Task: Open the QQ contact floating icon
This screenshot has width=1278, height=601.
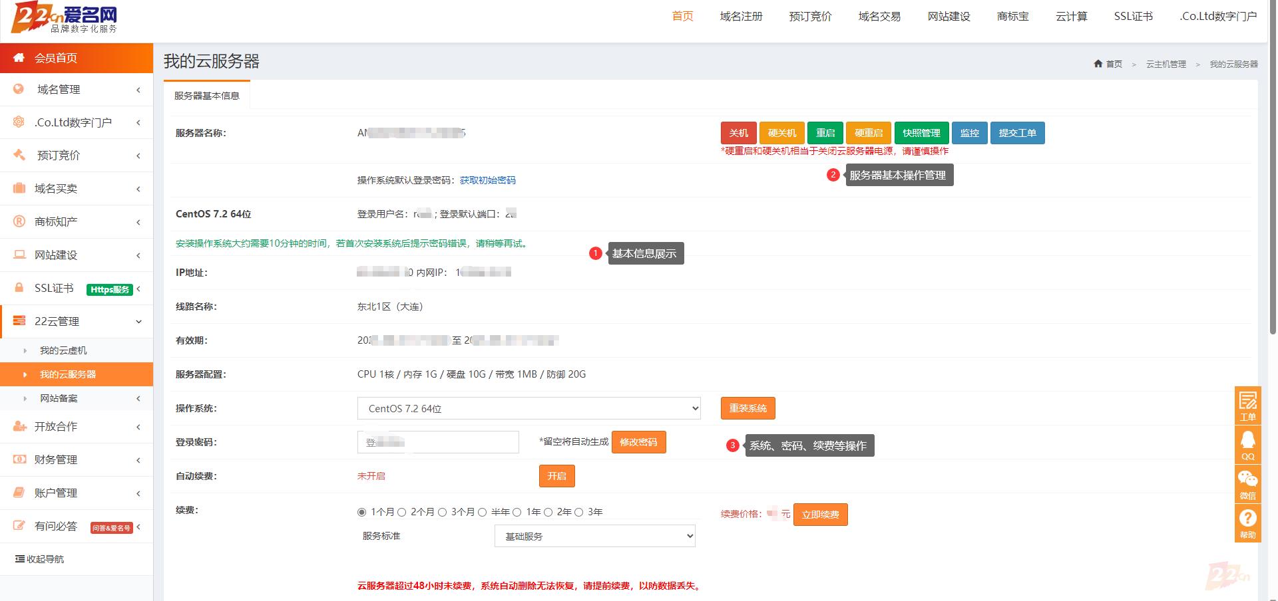Action: (x=1247, y=444)
